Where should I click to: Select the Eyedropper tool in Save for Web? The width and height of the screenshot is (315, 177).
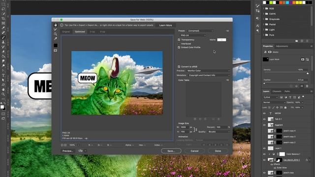(x=56, y=38)
